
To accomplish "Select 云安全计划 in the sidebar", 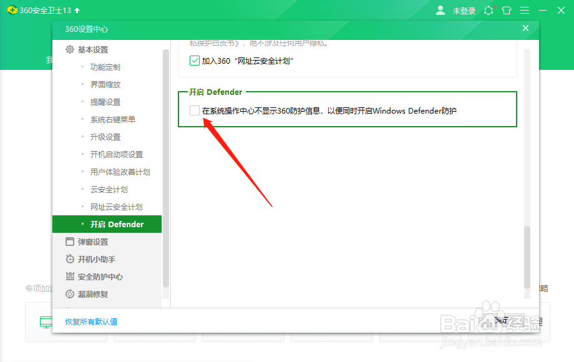I will (x=109, y=190).
